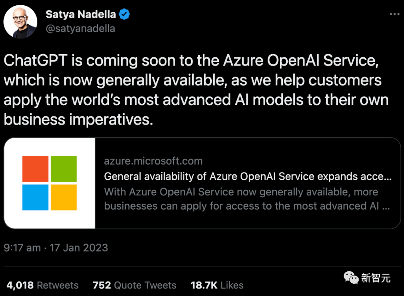Open the @satyanadella handle link
This screenshot has width=404, height=296.
tap(80, 28)
